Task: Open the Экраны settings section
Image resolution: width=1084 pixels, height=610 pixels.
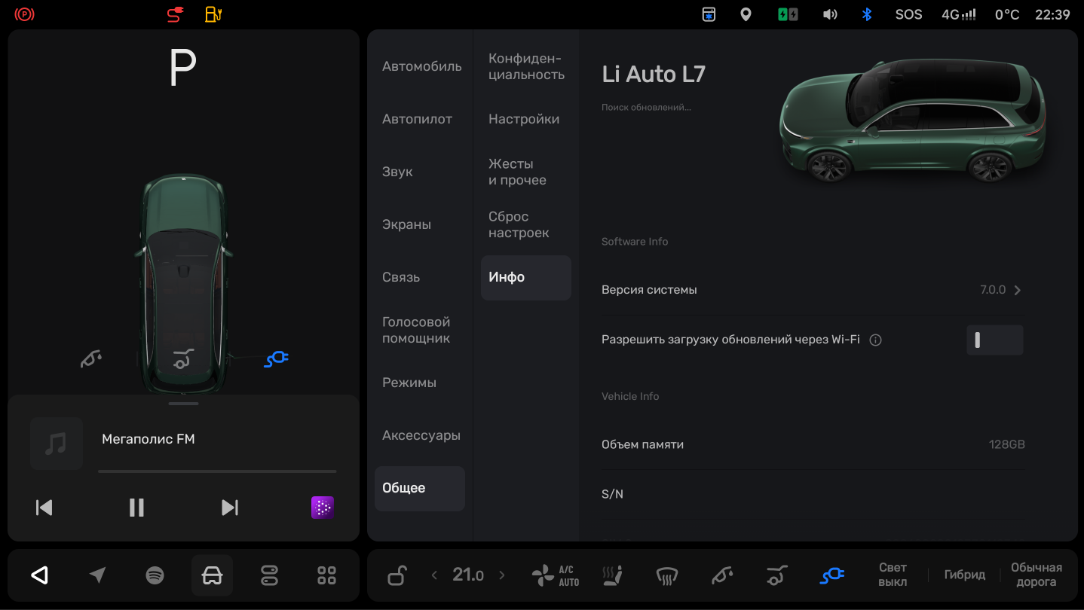Action: pos(406,224)
